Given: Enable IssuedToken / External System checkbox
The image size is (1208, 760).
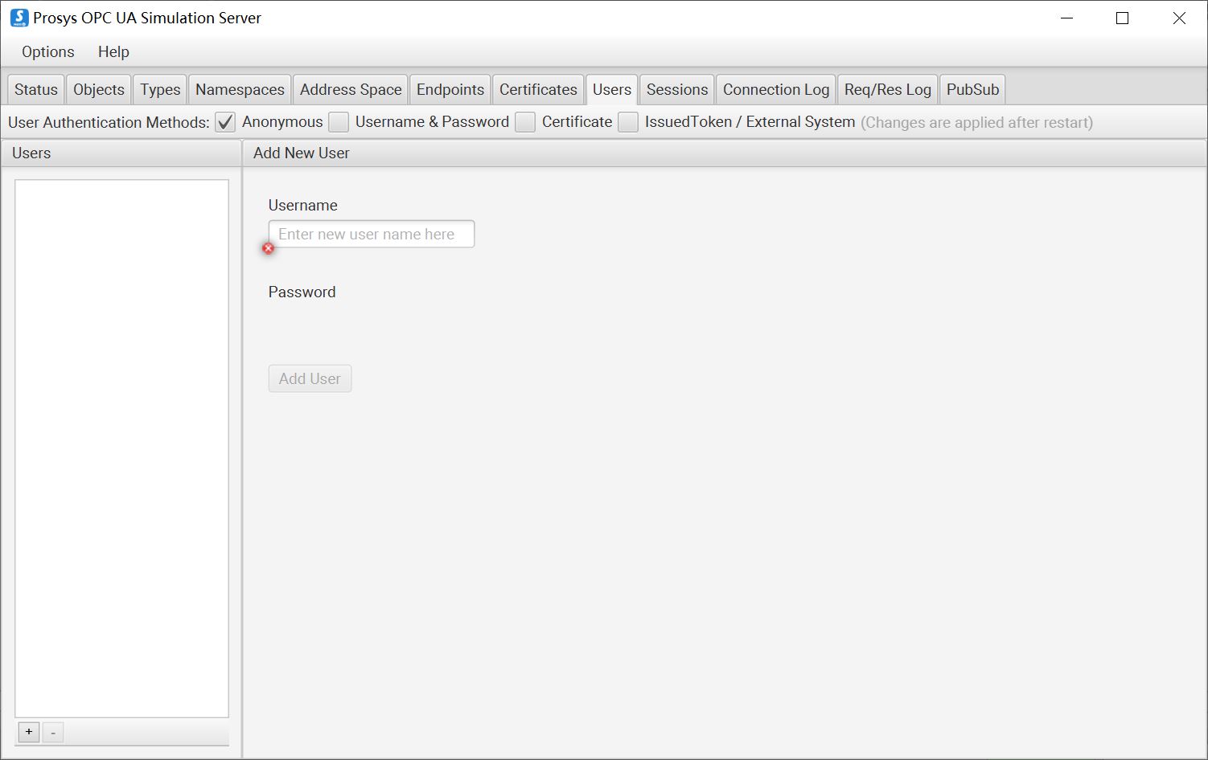Looking at the screenshot, I should 628,122.
